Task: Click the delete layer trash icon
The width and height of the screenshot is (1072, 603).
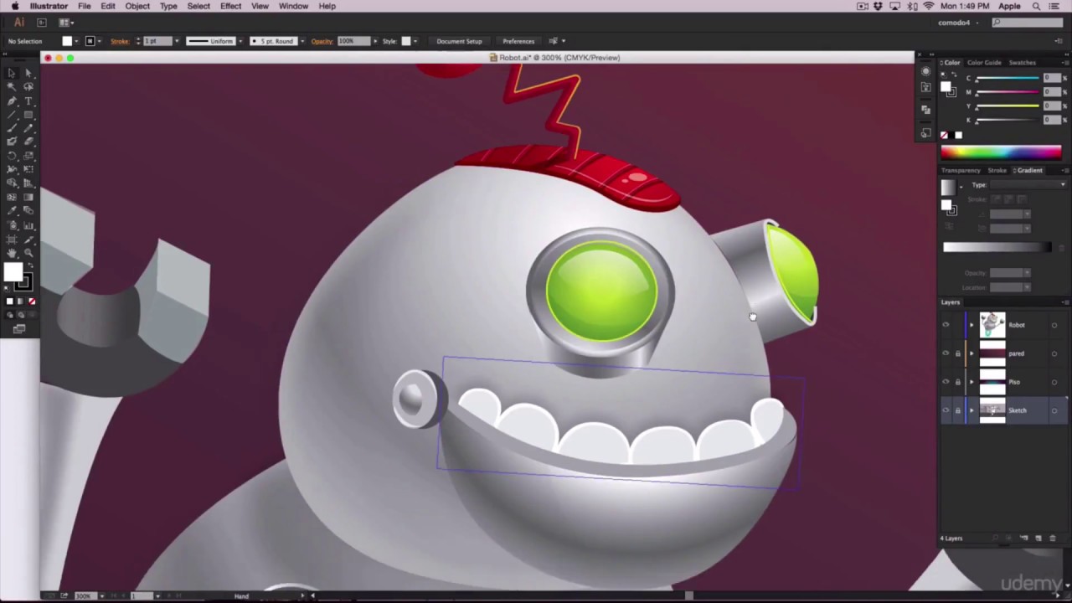Action: [x=1053, y=538]
